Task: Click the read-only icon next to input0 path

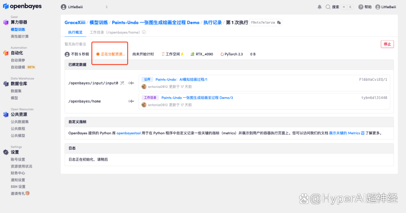Action: [x=122, y=83]
